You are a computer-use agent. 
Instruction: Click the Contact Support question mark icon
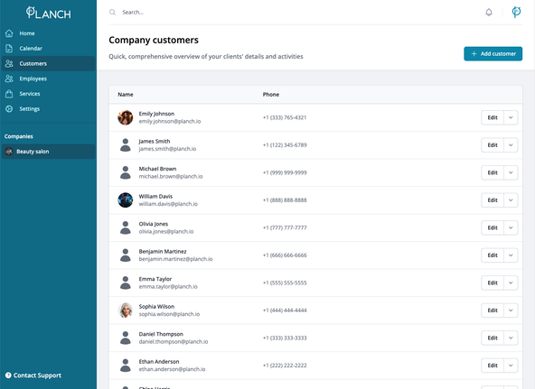8,375
